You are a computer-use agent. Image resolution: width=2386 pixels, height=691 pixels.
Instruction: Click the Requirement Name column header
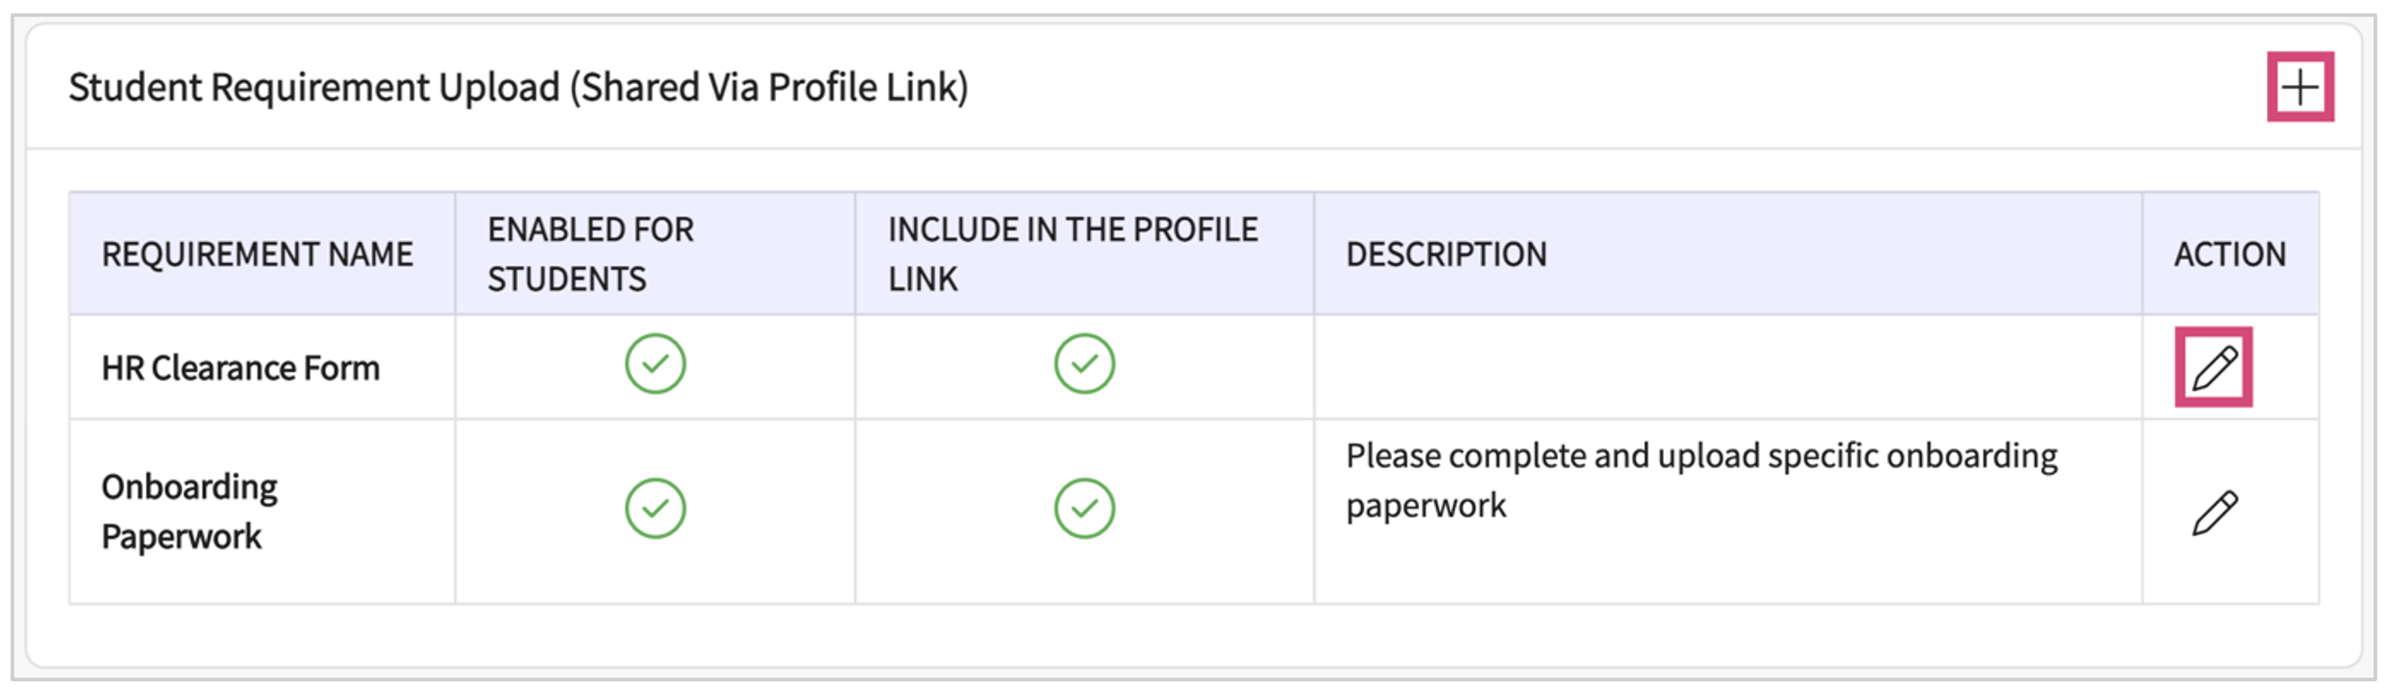[257, 255]
